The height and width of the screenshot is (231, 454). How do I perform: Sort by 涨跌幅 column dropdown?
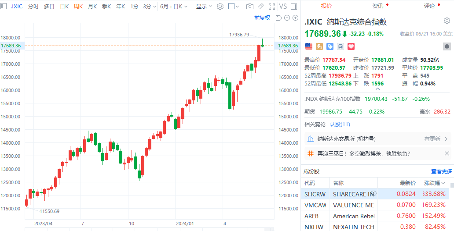(435, 183)
